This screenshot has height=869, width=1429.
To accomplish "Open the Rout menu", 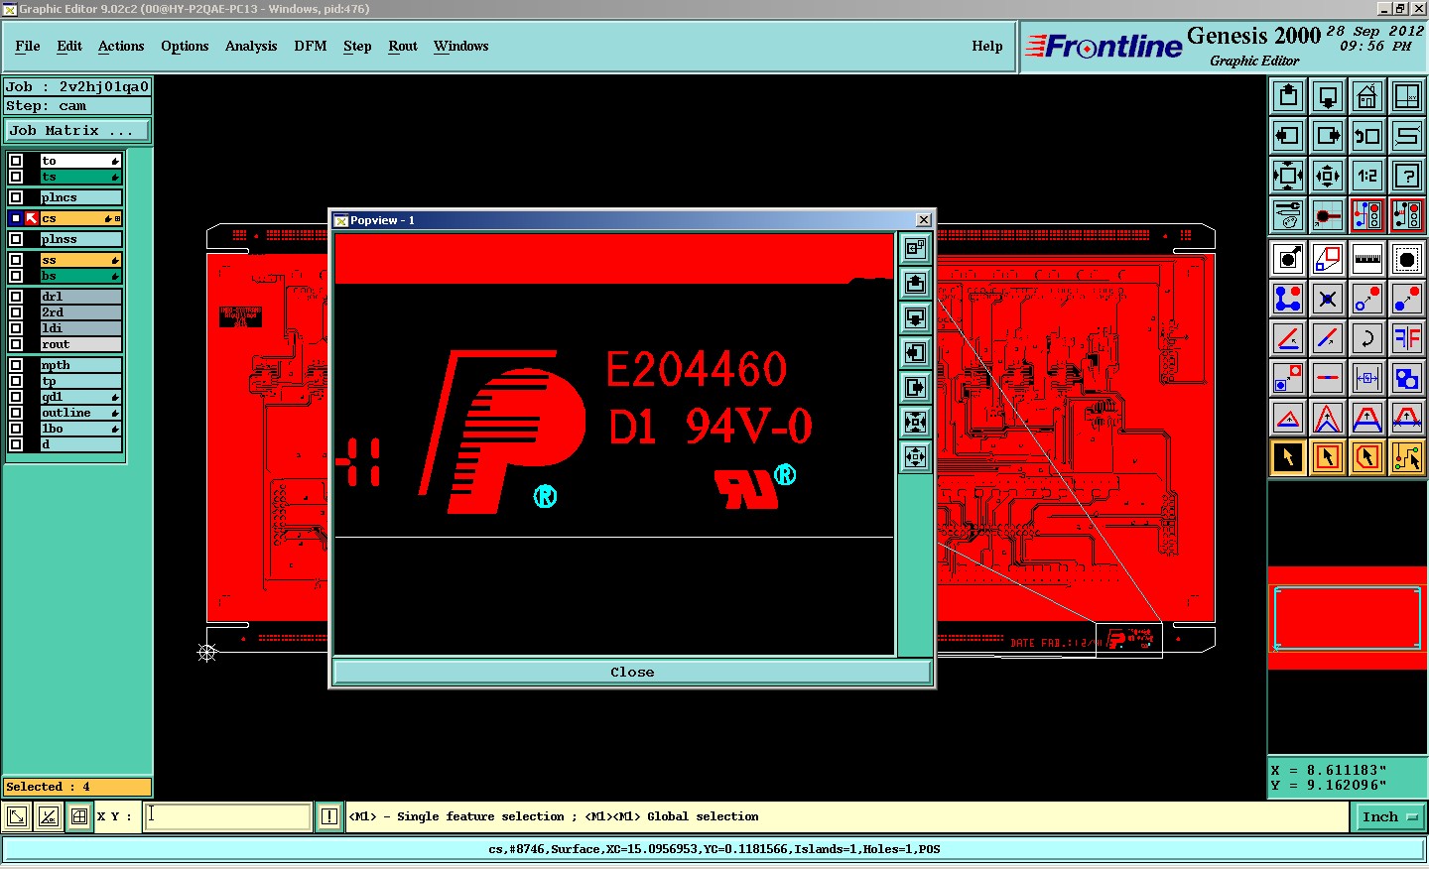I will [x=403, y=47].
